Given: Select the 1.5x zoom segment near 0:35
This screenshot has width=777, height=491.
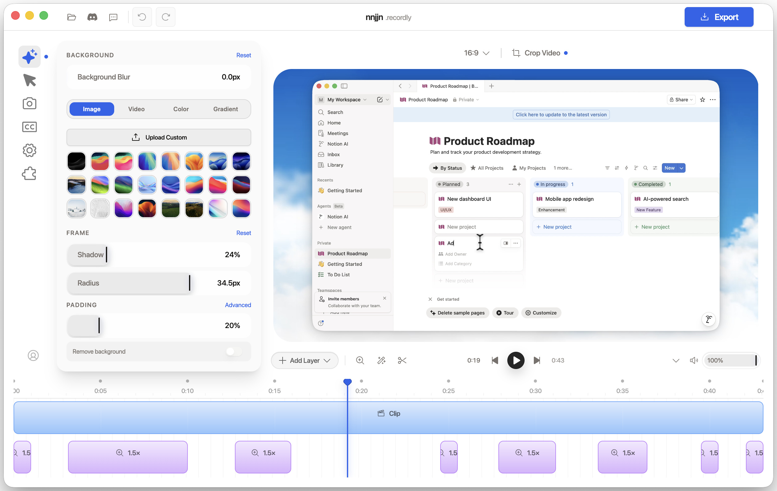Looking at the screenshot, I should [x=622, y=457].
